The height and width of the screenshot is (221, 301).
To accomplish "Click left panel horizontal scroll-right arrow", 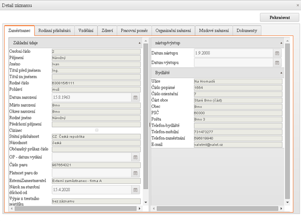I will tap(140, 208).
